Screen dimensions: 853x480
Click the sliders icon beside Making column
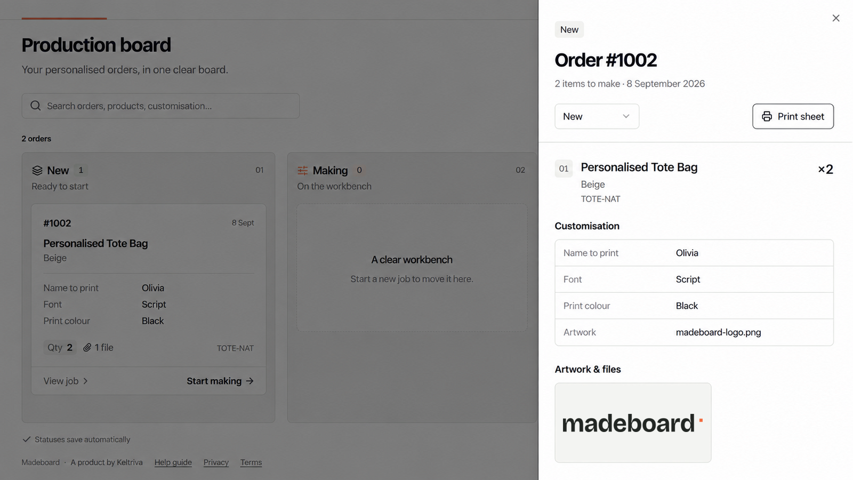click(303, 170)
